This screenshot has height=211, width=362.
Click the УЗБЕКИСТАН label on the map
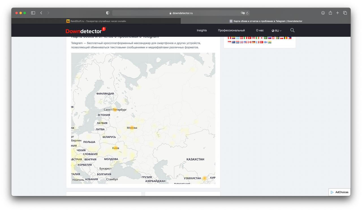[192, 178]
